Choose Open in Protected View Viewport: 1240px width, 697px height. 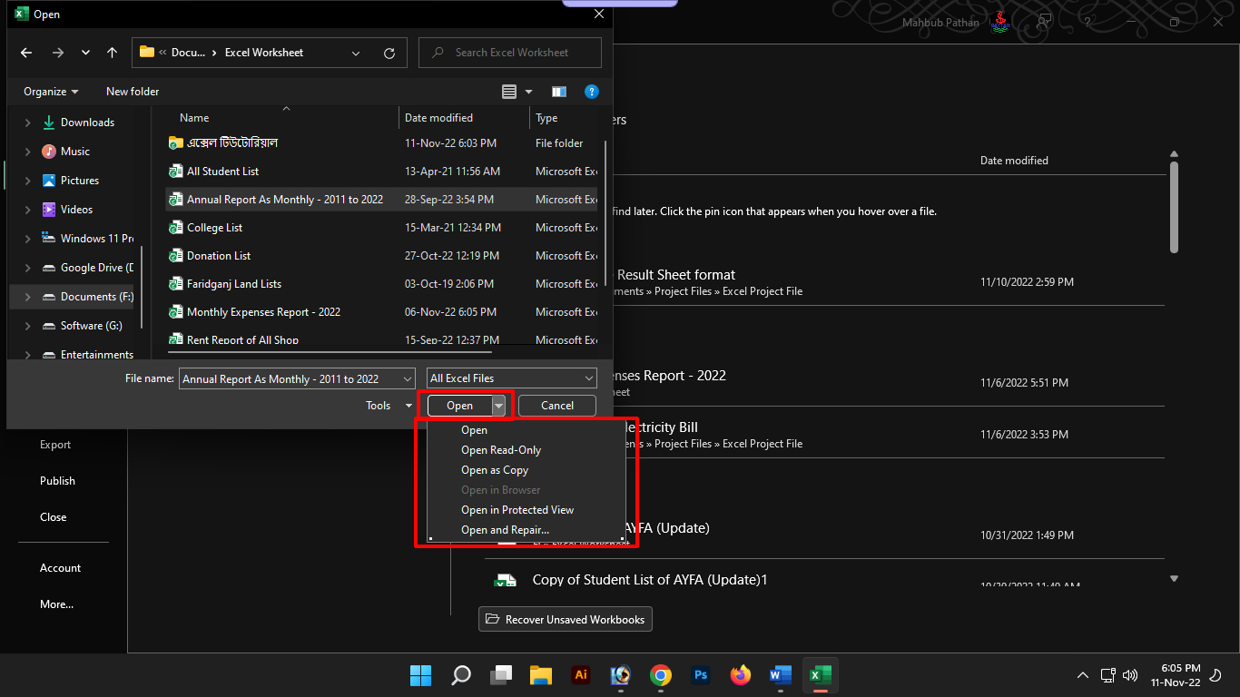click(517, 510)
